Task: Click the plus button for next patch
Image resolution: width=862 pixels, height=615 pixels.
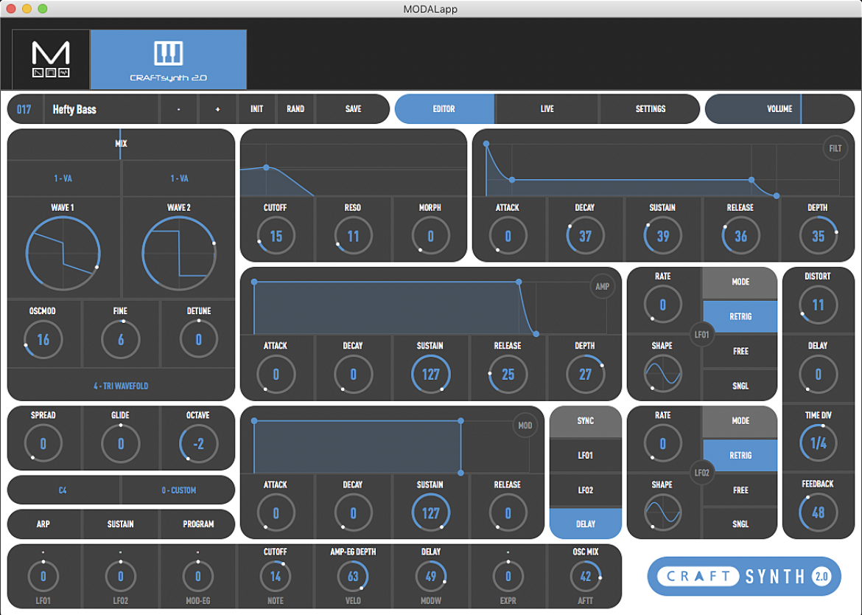Action: (x=217, y=109)
